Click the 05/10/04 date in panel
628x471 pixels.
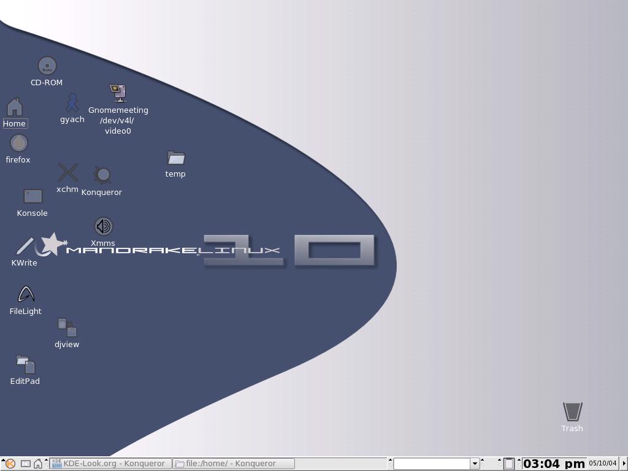[x=602, y=464]
